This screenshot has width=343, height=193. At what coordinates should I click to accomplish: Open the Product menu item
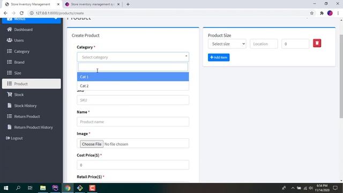pyautogui.click(x=32, y=84)
